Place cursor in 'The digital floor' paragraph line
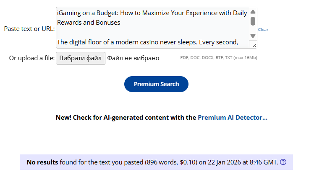The image size is (314, 172). [147, 42]
